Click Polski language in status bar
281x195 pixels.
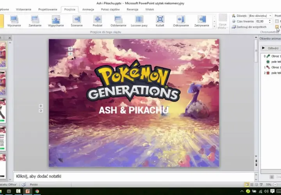(34, 184)
